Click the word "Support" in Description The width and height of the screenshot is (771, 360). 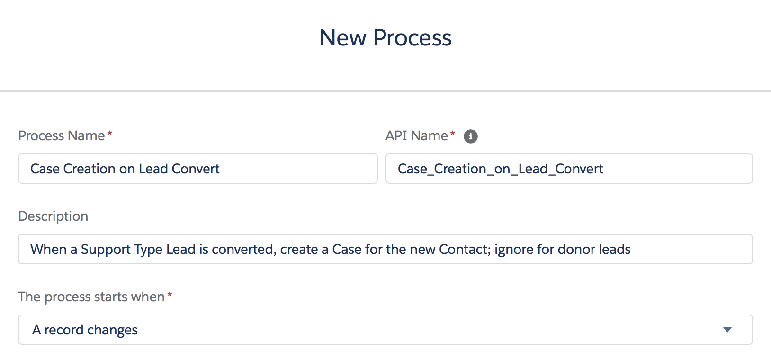pyautogui.click(x=106, y=249)
